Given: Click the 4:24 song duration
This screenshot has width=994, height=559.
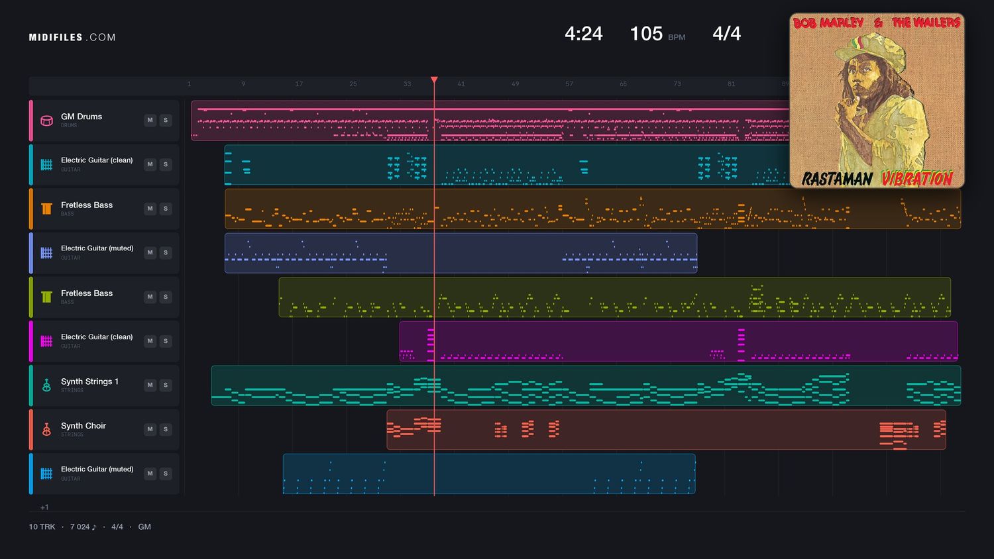Looking at the screenshot, I should coord(584,34).
